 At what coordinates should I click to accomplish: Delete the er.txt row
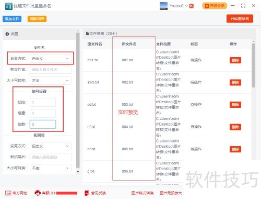click(235, 149)
